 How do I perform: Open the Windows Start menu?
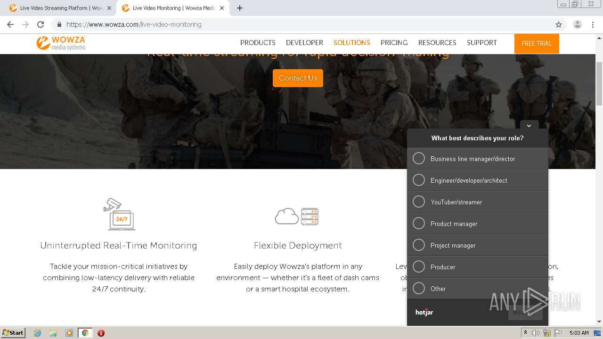(x=13, y=333)
